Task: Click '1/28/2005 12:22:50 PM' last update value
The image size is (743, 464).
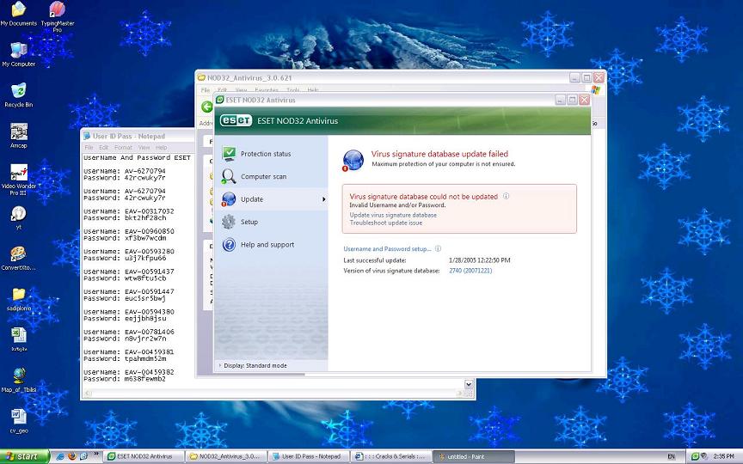Action: 480,260
